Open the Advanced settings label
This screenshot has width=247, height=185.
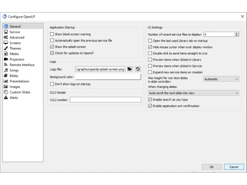coord(17,37)
